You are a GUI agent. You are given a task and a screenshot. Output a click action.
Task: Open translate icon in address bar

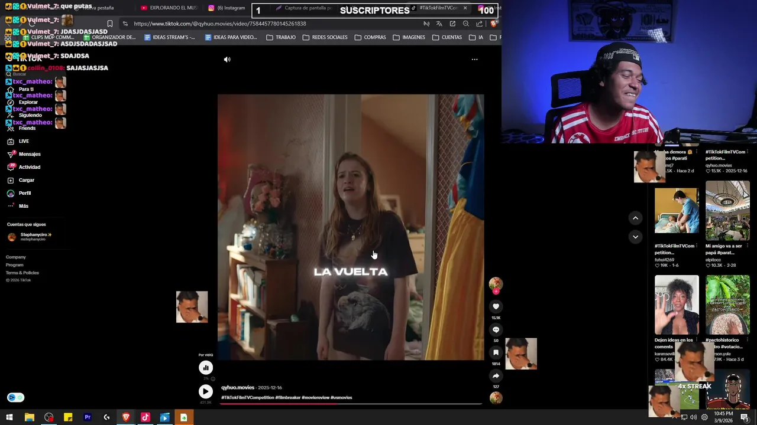click(439, 24)
